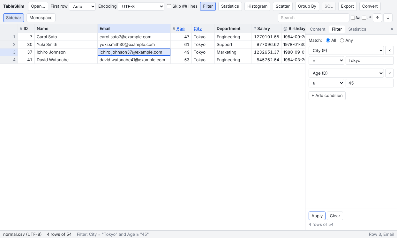The height and width of the screenshot is (238, 397).
Task: Focus the Search input field
Action: pos(313,18)
